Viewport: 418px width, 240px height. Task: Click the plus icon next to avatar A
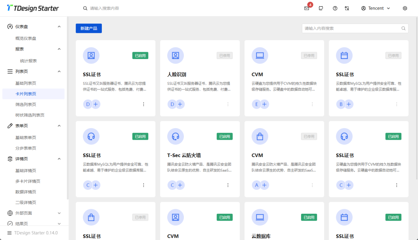[x=264, y=185]
